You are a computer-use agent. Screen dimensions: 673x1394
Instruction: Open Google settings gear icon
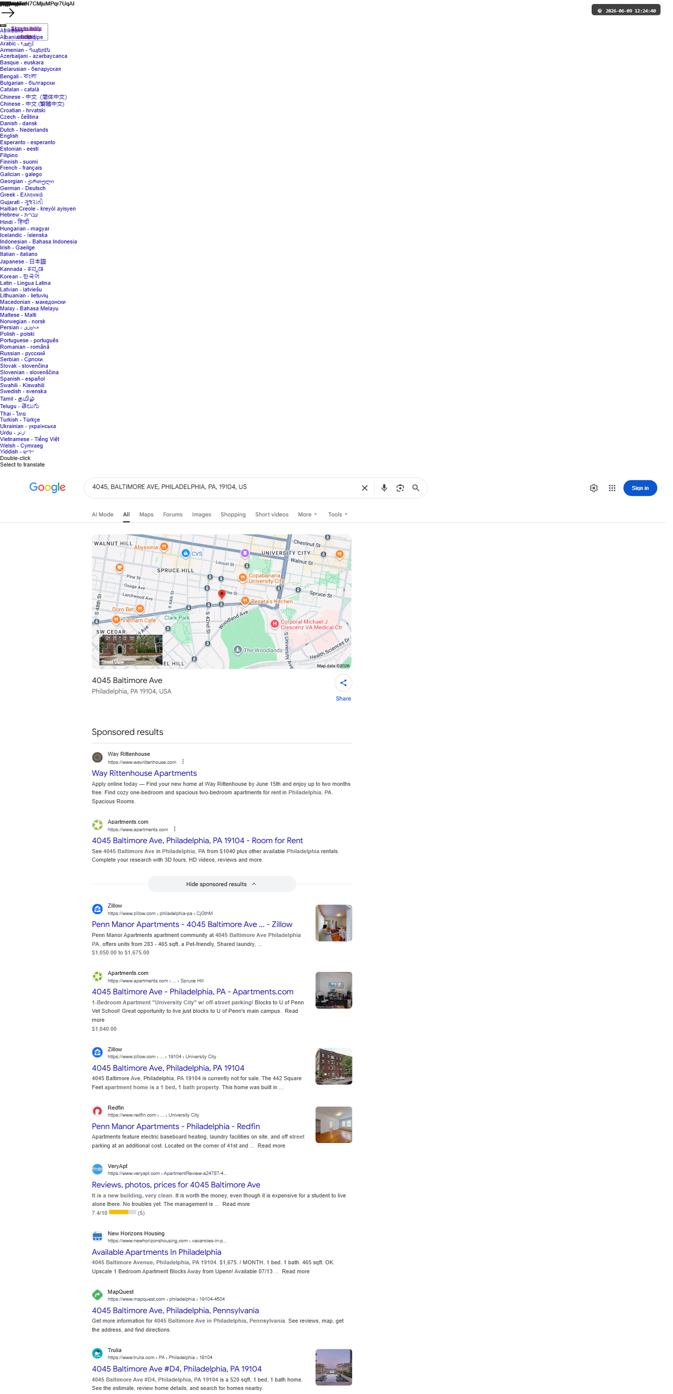pyautogui.click(x=594, y=488)
